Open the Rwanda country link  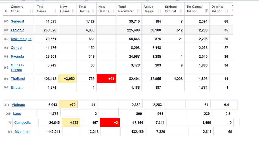click(x=17, y=57)
